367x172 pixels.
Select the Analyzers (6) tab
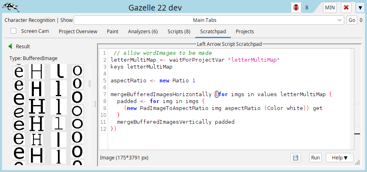pos(143,31)
